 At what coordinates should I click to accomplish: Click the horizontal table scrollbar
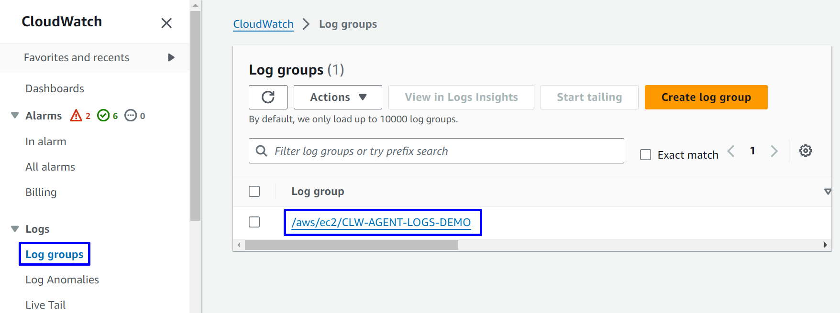coord(351,245)
